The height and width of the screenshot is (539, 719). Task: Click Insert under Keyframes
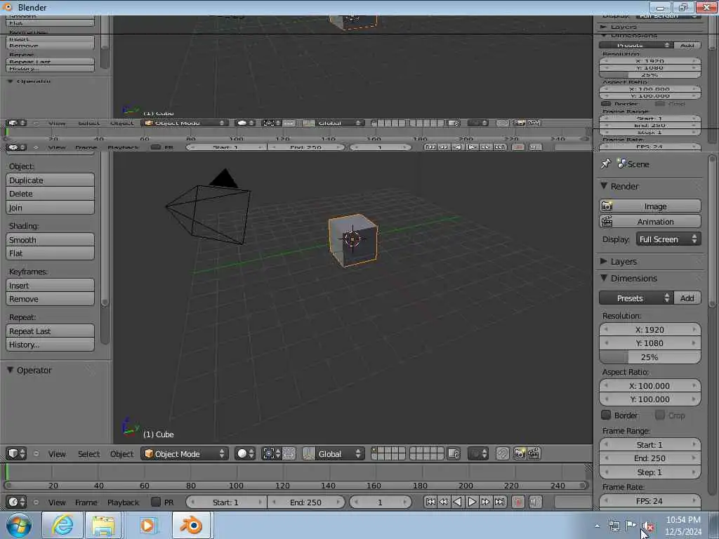[50, 286]
